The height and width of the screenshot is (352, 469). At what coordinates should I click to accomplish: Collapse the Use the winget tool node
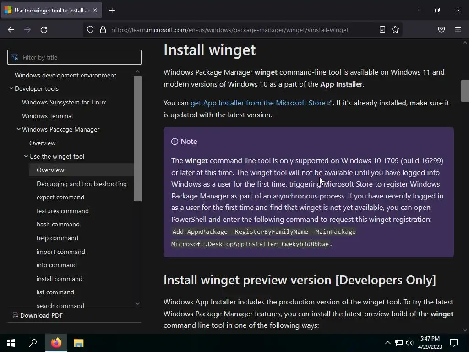26,156
